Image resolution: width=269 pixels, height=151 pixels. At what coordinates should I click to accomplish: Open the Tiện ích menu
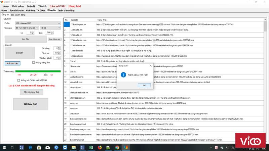(x=42, y=6)
